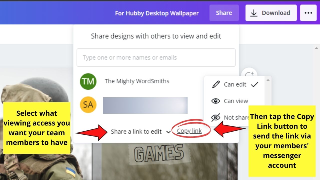Click the For Hubby Desktop Wallpaper title
The width and height of the screenshot is (320, 180).
tap(157, 13)
